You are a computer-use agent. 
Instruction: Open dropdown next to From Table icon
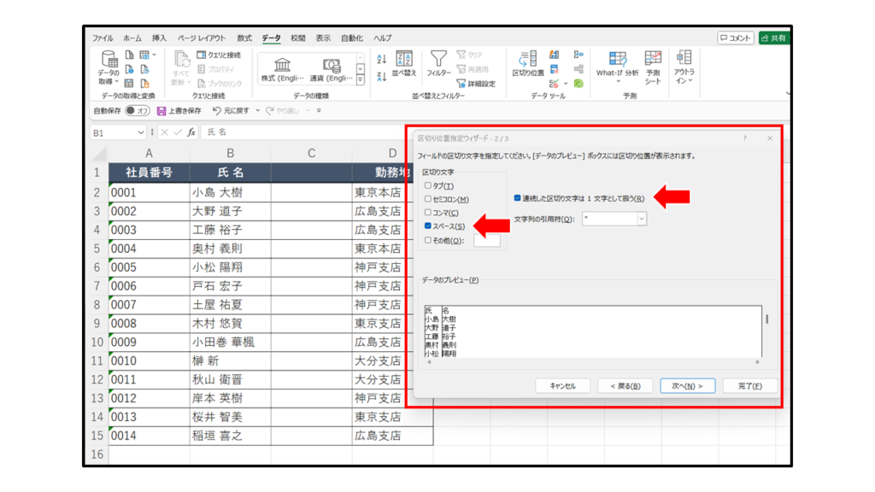pos(155,55)
